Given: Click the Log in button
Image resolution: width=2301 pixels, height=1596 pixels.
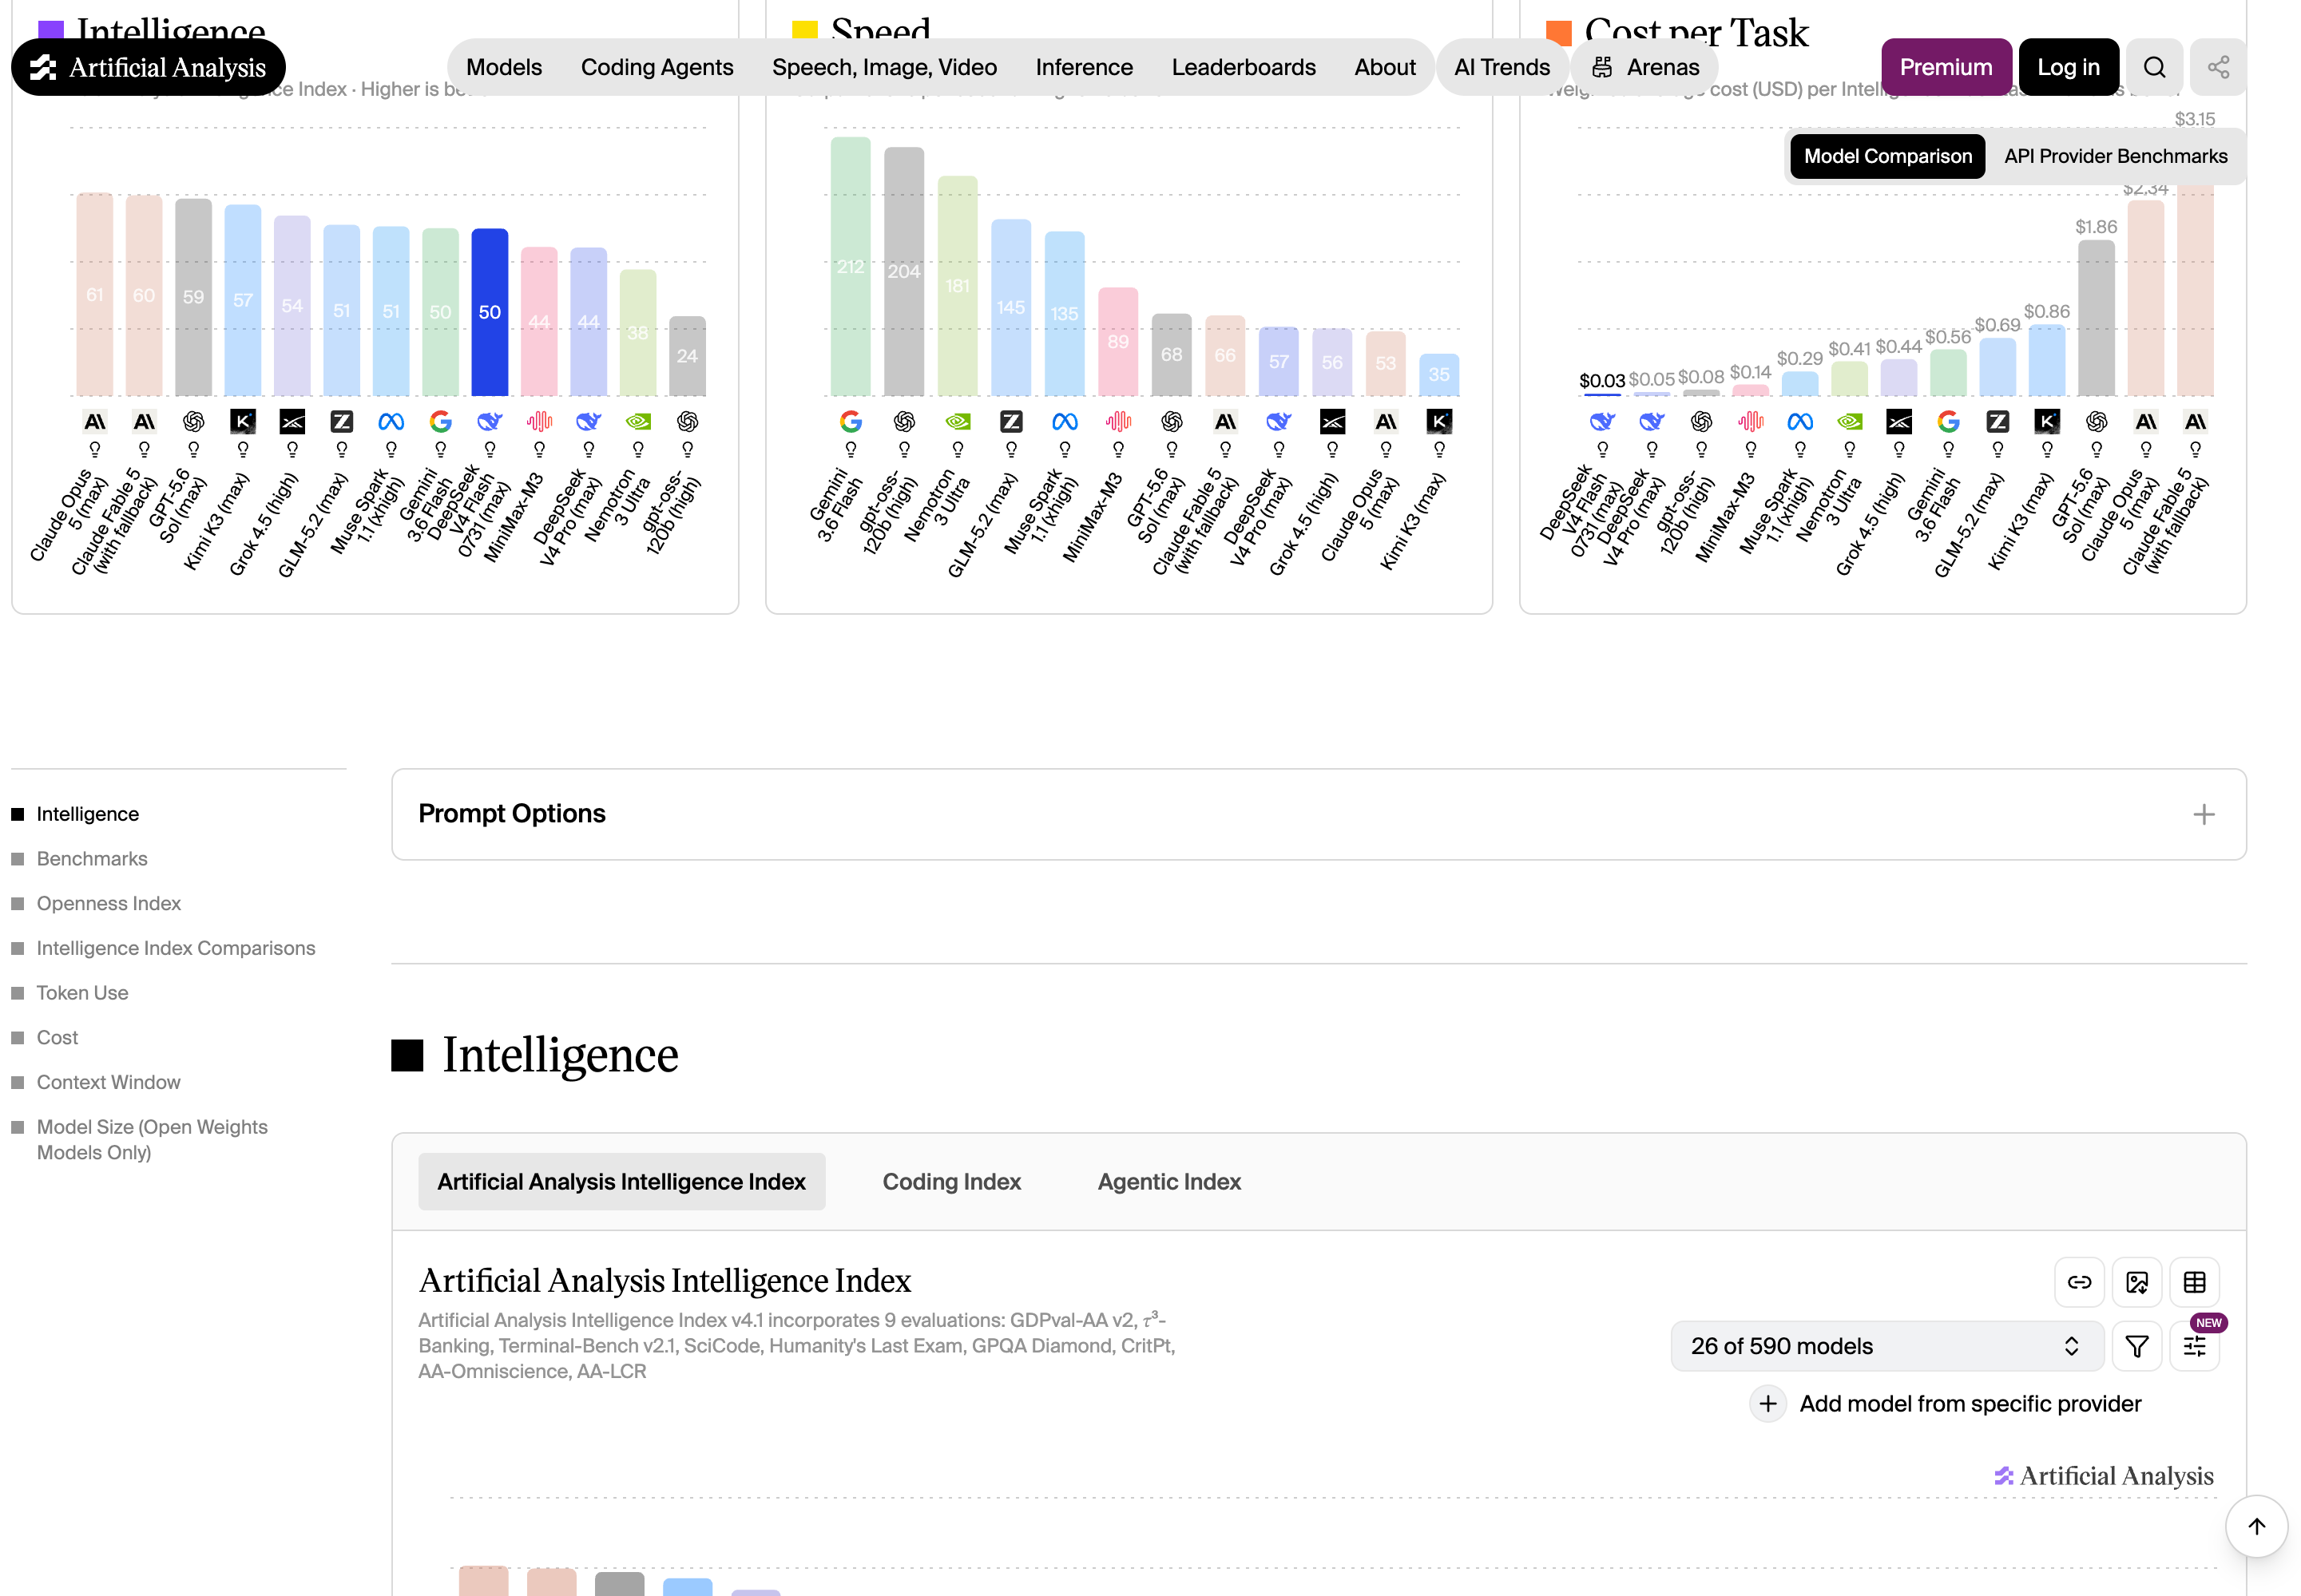Looking at the screenshot, I should tap(2068, 67).
